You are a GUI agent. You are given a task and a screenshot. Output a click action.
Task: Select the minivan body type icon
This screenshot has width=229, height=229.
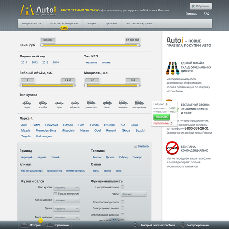123,103
